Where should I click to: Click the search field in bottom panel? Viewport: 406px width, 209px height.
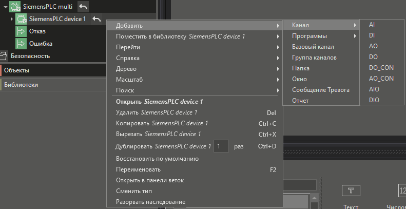click(x=300, y=185)
